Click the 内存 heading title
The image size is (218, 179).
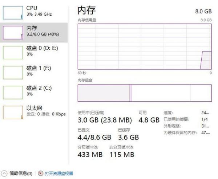point(87,10)
